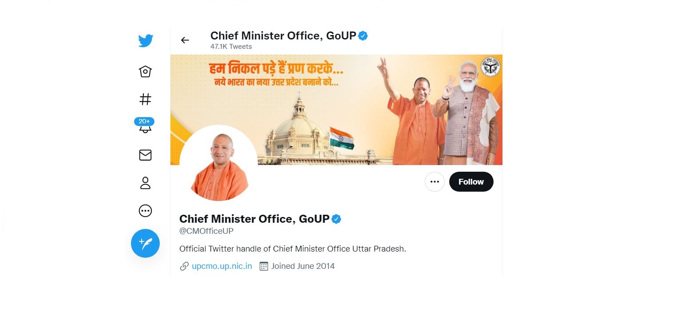Click the Joined June 2014 calendar icon
Screen dimensions: 680x315
[264, 266]
